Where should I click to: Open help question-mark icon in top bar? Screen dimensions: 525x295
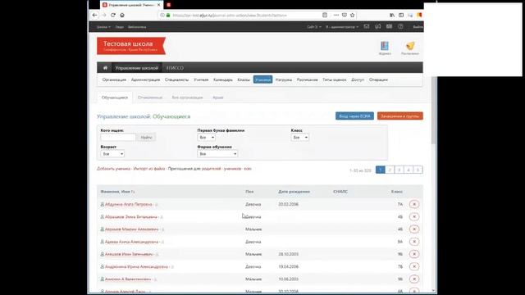401,26
